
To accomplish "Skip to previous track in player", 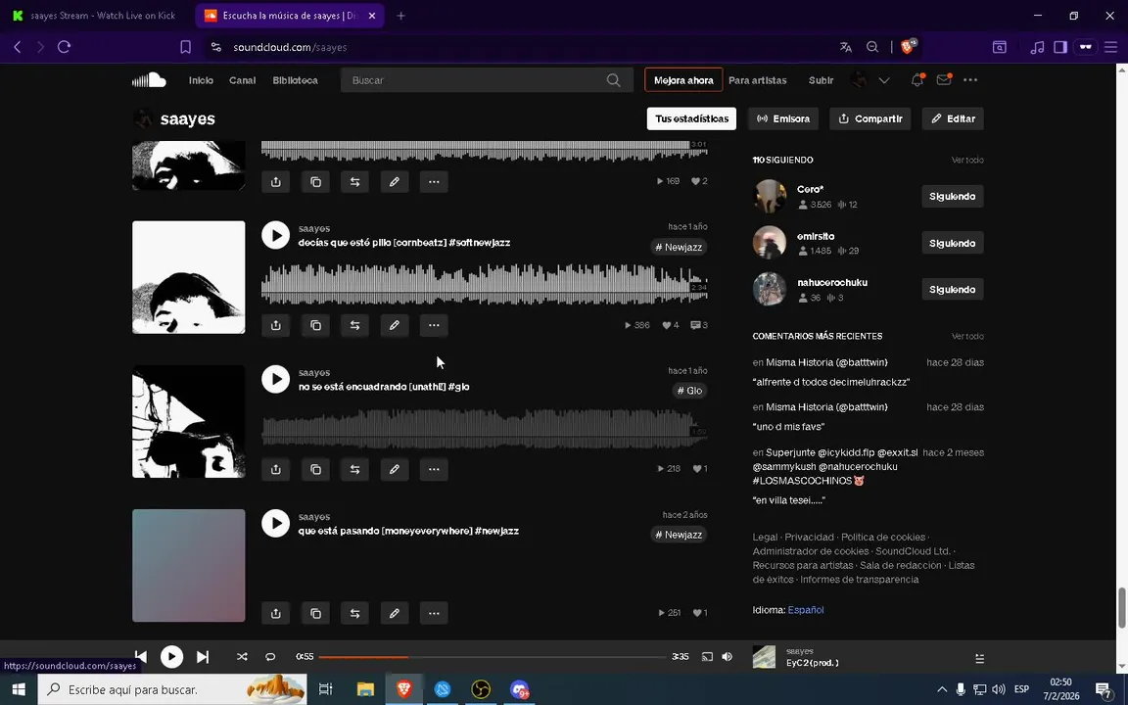I will coord(141,656).
